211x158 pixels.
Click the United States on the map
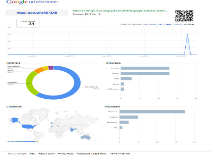pos(28,126)
